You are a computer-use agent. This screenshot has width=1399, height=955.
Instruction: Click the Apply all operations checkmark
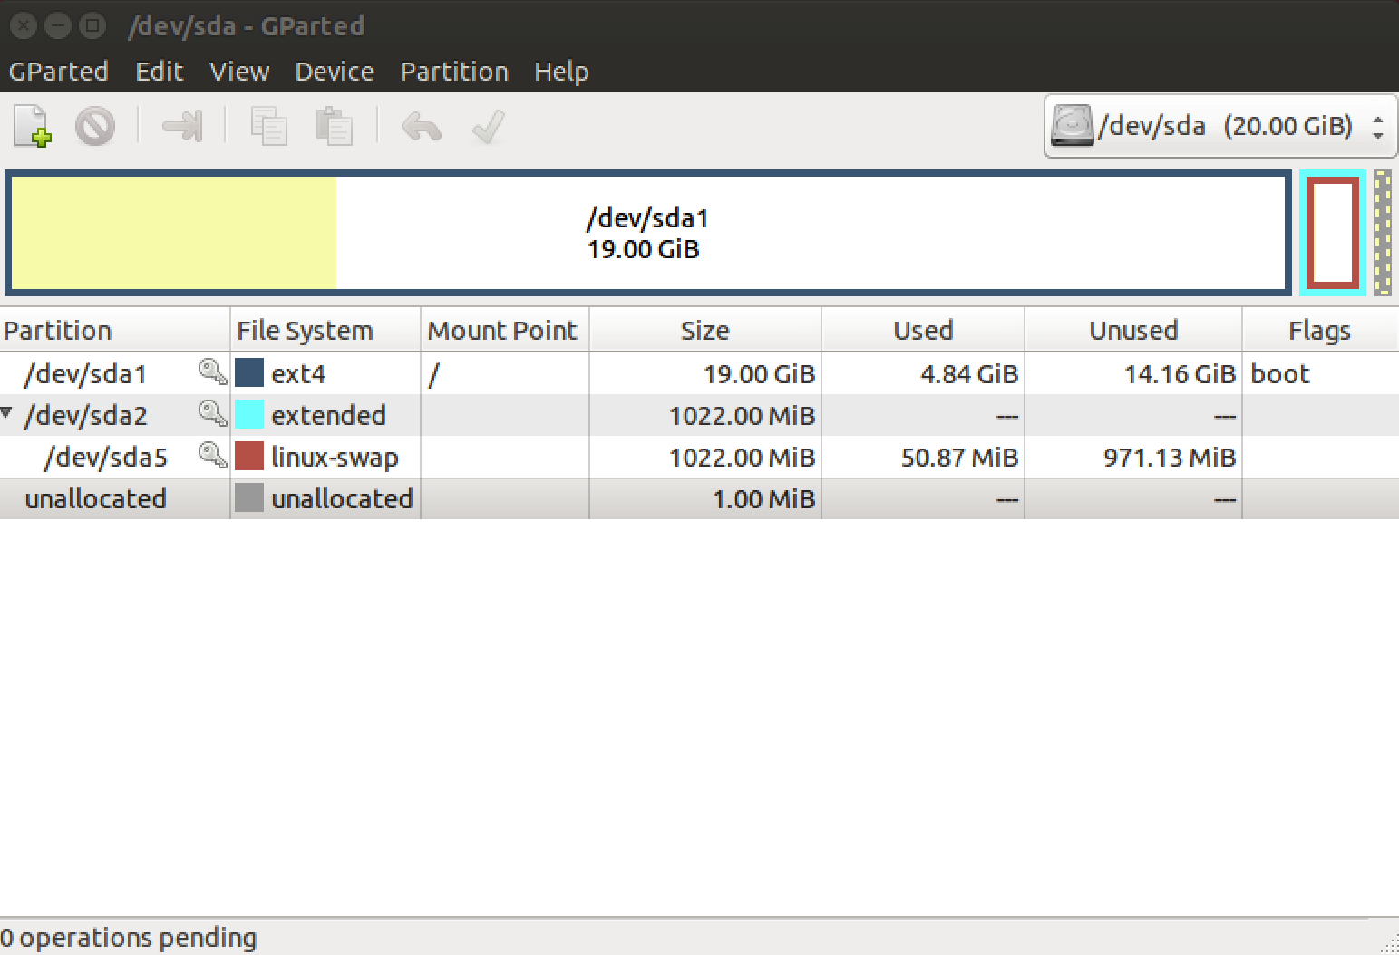[488, 126]
